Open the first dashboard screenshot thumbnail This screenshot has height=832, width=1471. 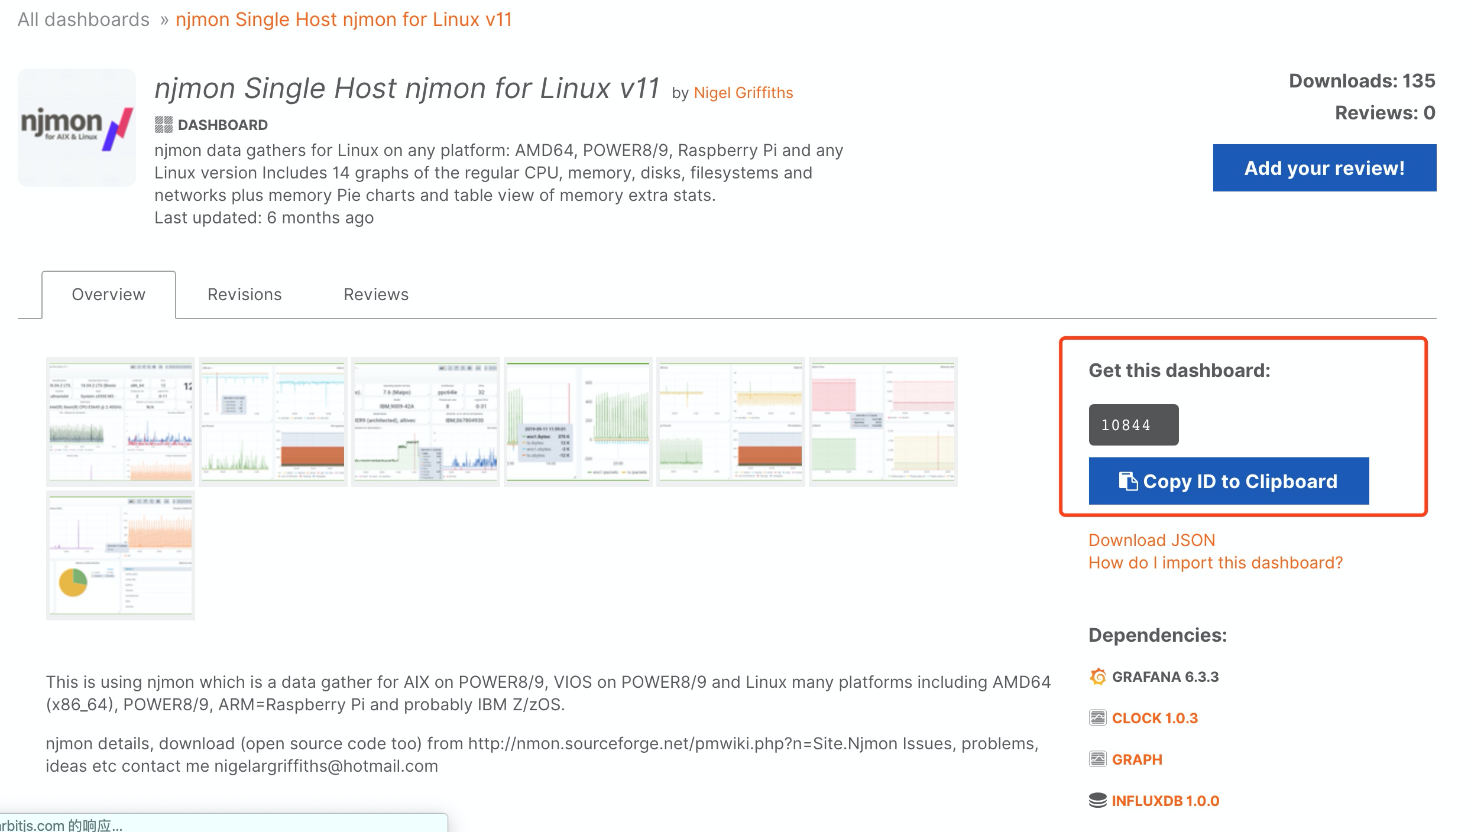121,421
